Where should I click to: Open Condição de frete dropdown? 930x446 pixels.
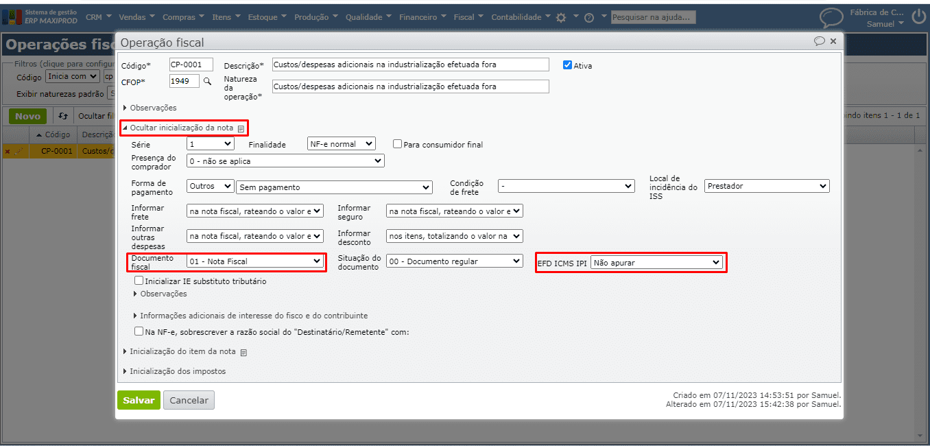pos(567,186)
